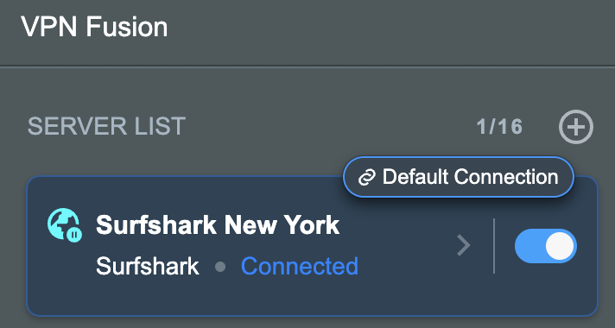Click the Connected status text
The width and height of the screenshot is (615, 328).
coord(300,267)
